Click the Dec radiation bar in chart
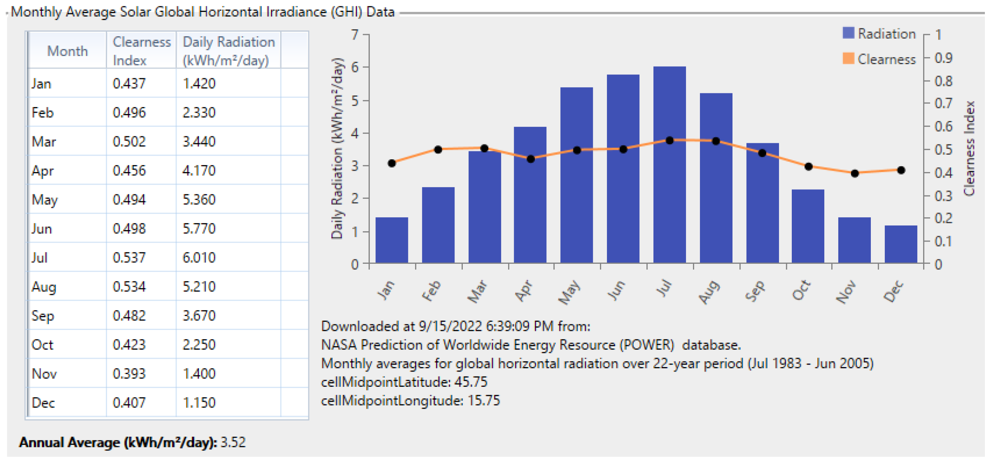Viewport: 996px width, 465px height. (x=901, y=244)
